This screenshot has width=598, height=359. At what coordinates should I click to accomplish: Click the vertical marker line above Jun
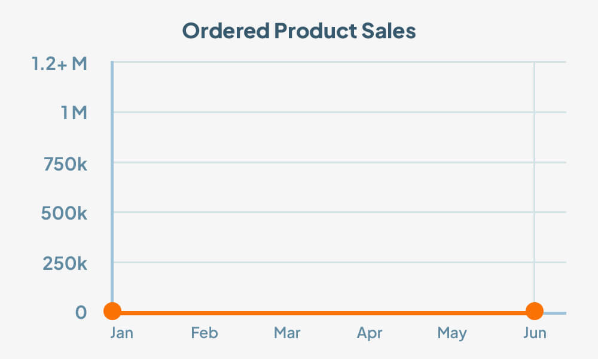534,180
